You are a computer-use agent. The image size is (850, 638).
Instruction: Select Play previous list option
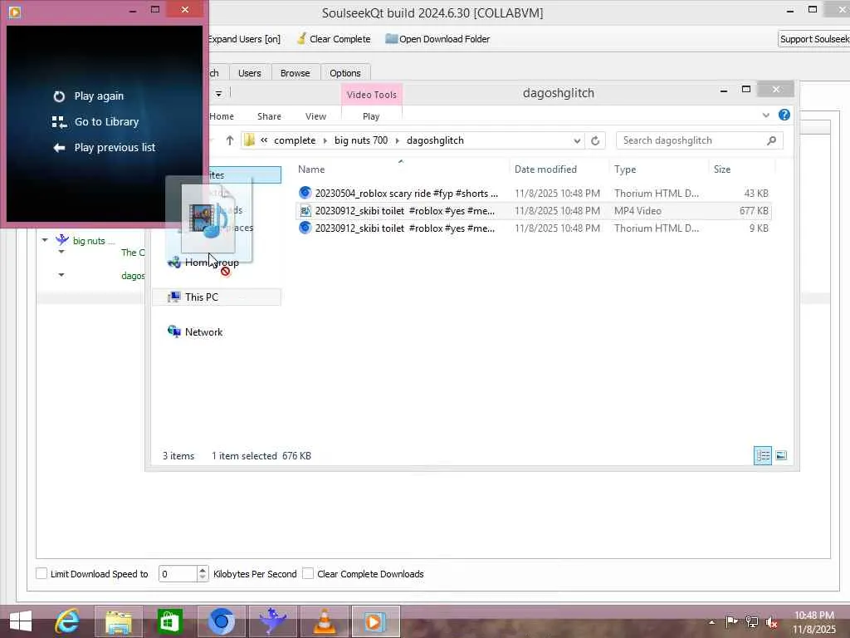coord(104,148)
